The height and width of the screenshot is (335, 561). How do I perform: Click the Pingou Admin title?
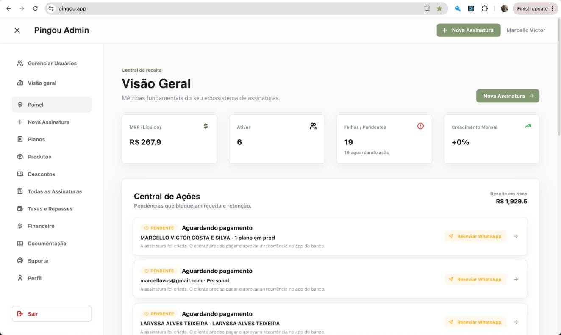(x=61, y=30)
